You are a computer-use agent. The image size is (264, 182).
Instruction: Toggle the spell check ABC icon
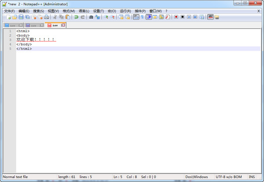(210, 17)
